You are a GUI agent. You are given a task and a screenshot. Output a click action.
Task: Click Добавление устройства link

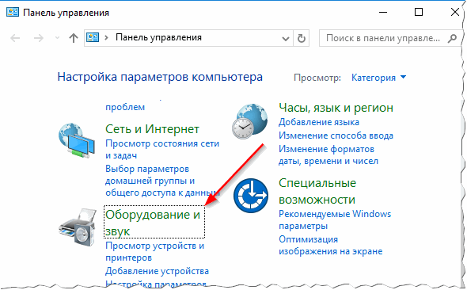click(157, 271)
